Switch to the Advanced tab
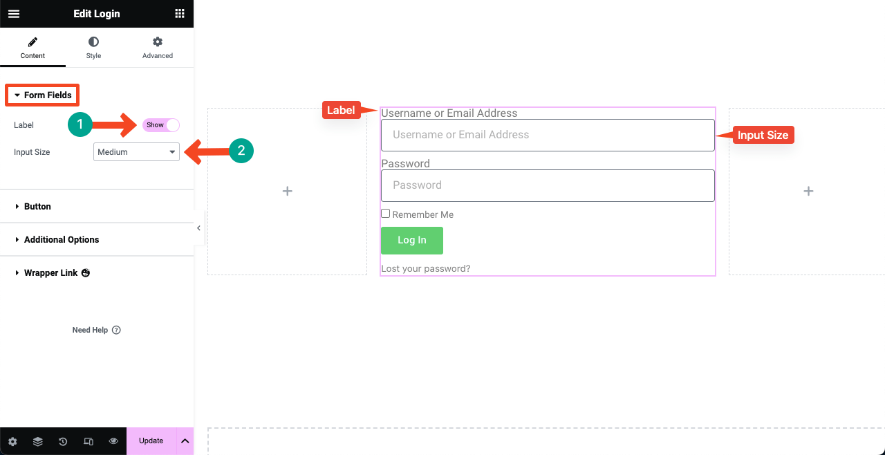 click(x=158, y=47)
